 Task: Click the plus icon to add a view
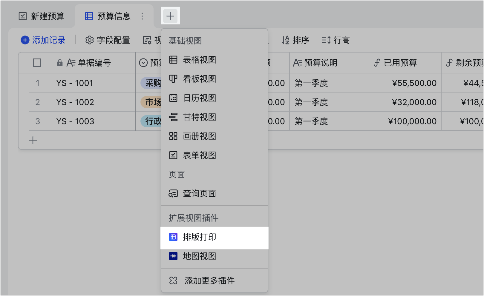click(x=170, y=16)
